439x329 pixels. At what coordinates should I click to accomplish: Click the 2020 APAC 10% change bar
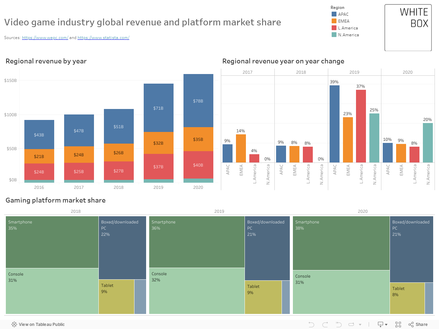388,153
